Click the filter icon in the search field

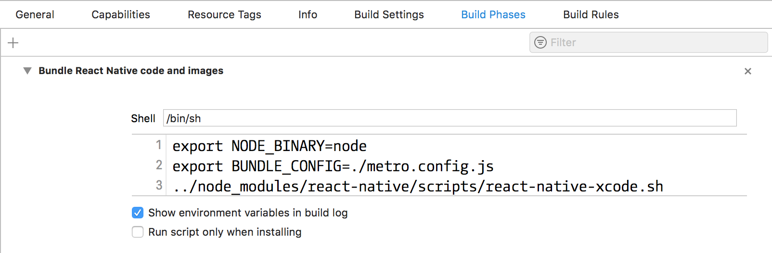(540, 42)
